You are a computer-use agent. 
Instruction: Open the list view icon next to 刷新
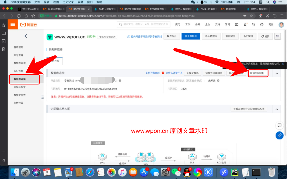coord(277,36)
